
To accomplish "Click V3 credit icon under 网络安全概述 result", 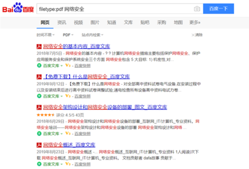I will [x=68, y=164].
